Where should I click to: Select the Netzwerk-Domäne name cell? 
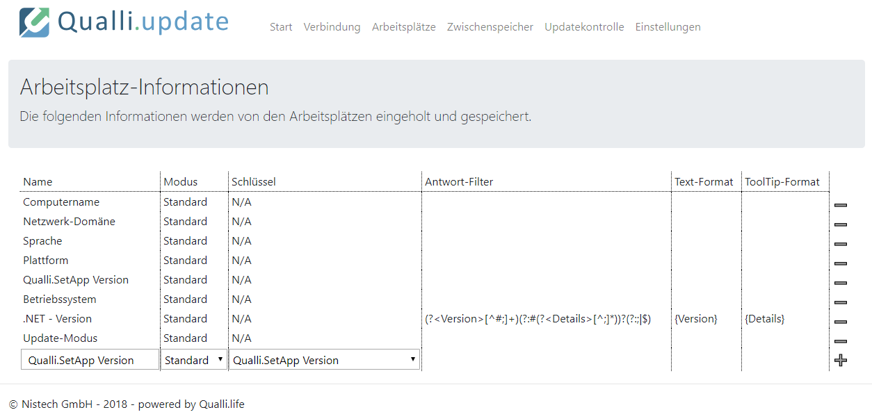(x=69, y=222)
